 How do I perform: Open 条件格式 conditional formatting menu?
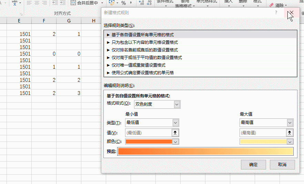[165, 3]
